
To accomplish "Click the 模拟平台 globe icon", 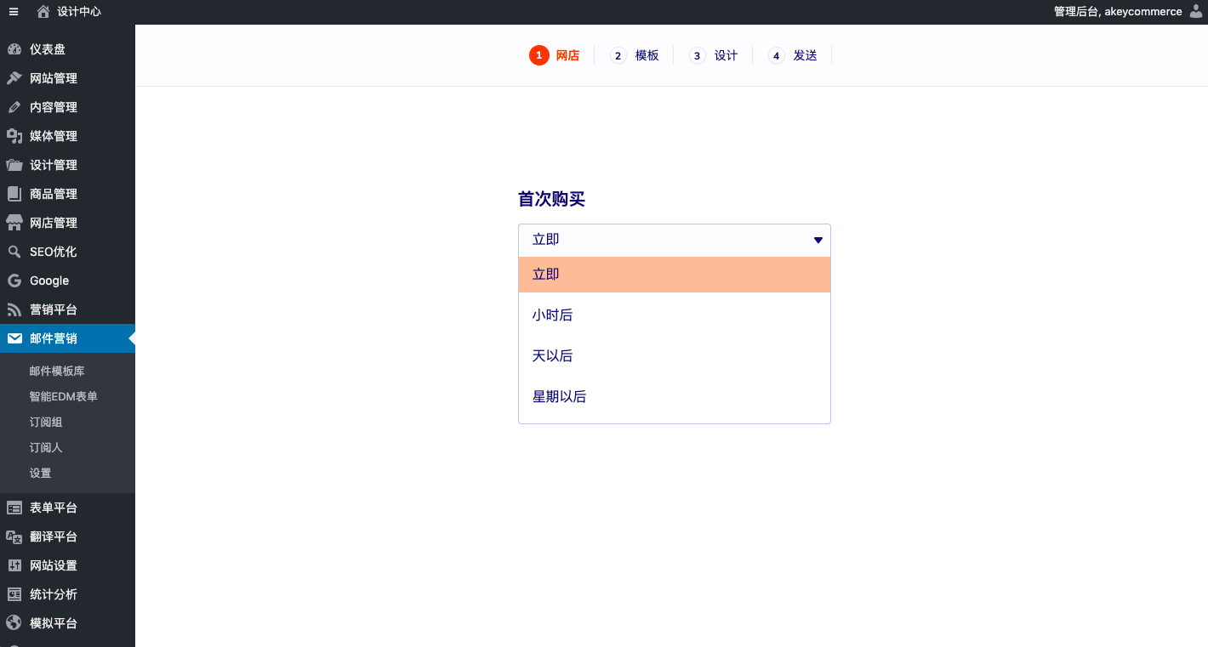I will coord(14,623).
